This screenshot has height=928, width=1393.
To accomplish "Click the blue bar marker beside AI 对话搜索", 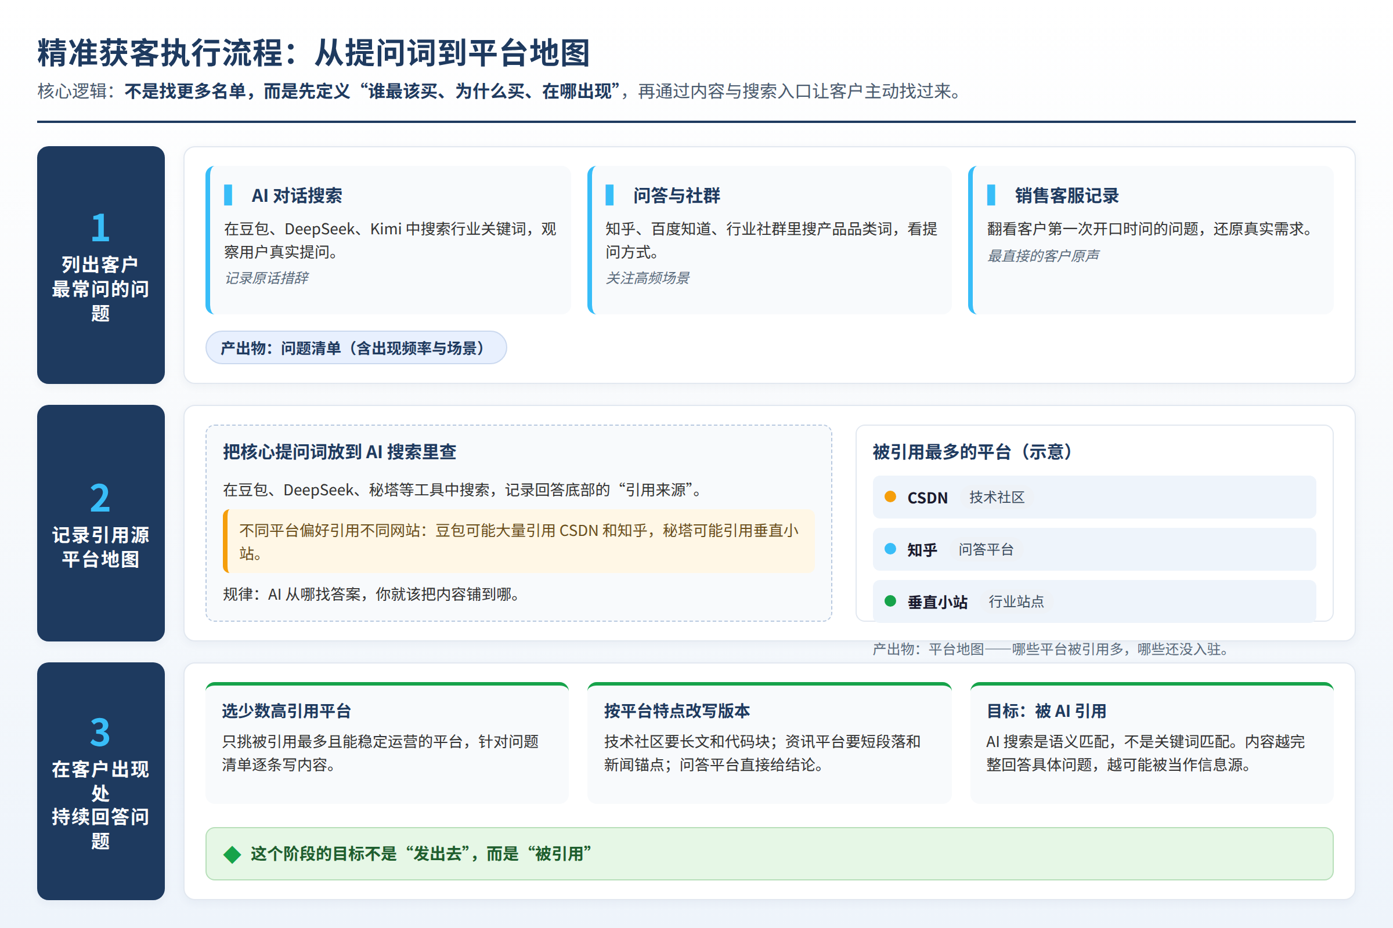I will (x=228, y=195).
